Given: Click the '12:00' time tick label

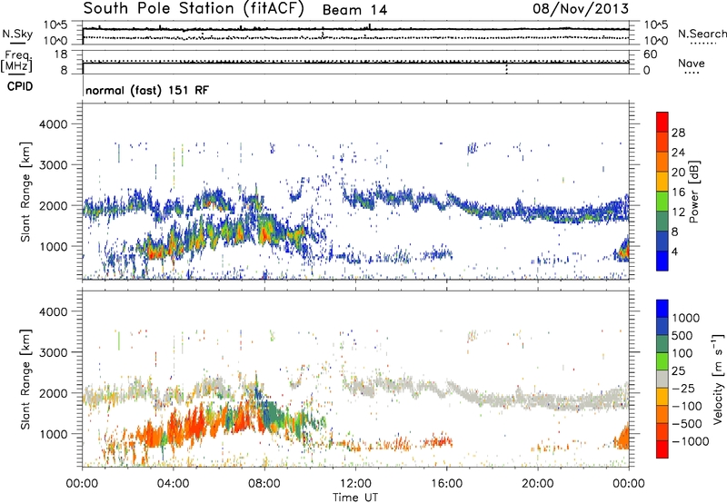Looking at the screenshot, I should coord(355,484).
